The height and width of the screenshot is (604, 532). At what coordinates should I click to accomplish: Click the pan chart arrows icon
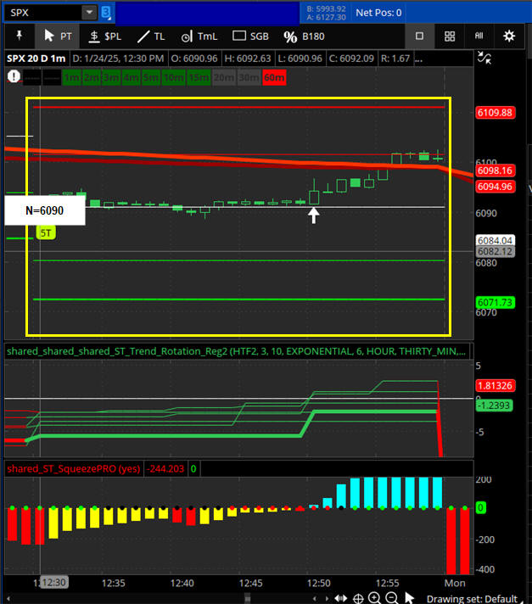pyautogui.click(x=340, y=598)
